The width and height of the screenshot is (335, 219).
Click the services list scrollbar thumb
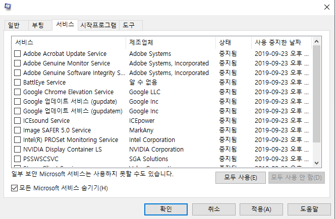[x=317, y=94]
